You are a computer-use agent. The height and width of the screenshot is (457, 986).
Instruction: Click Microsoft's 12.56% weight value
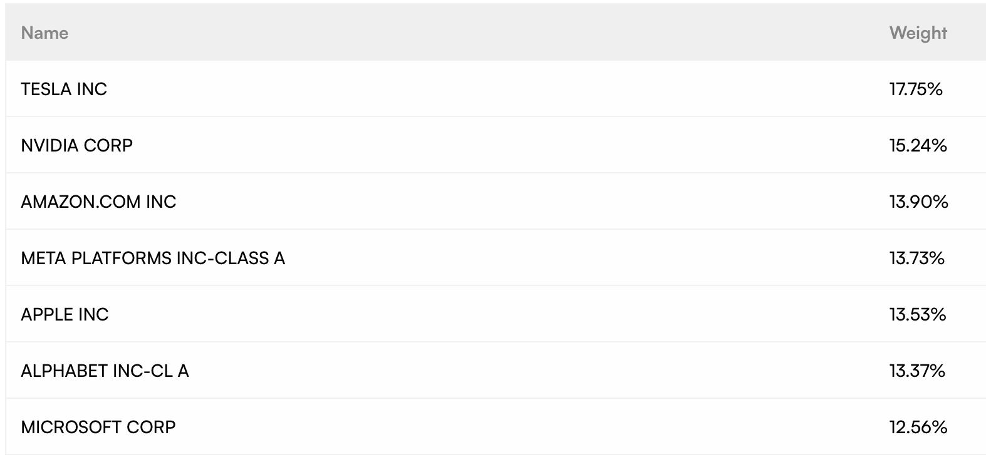918,428
